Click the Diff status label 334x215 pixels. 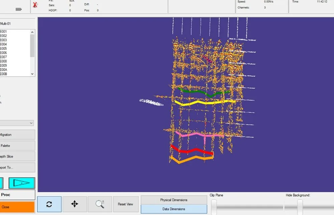pyautogui.click(x=87, y=4)
